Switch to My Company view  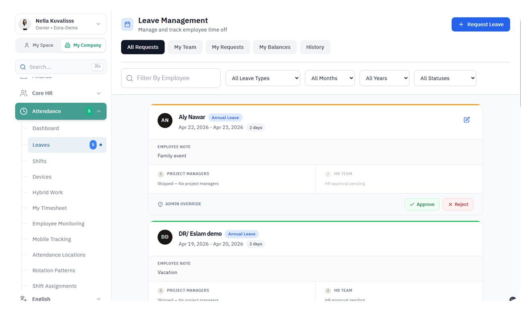[x=83, y=45]
